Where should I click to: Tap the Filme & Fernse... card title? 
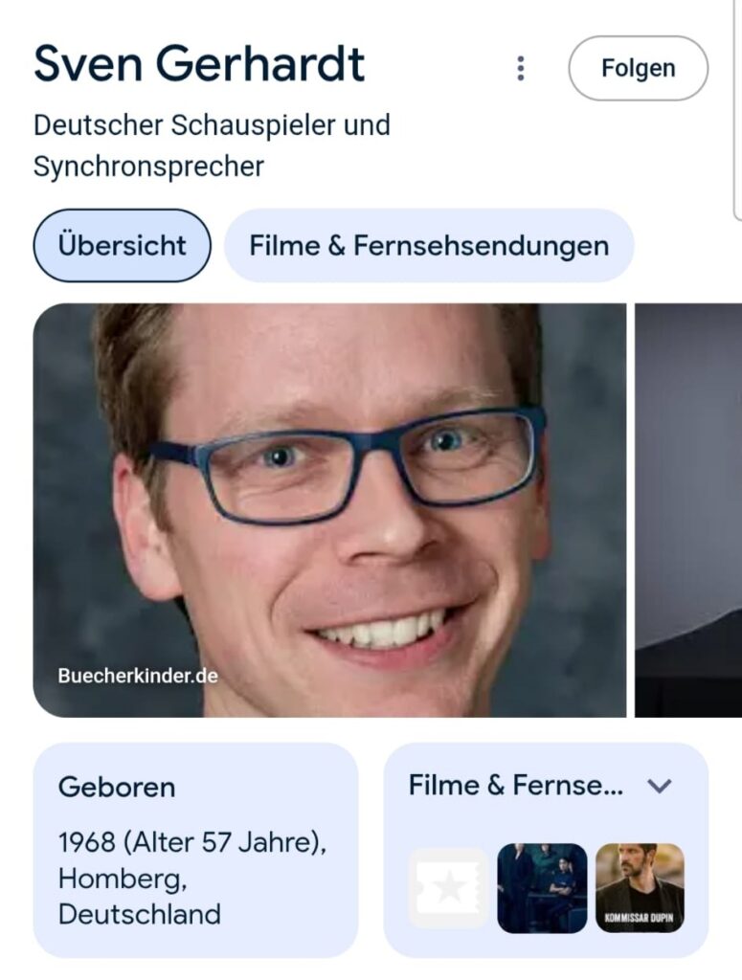point(516,786)
